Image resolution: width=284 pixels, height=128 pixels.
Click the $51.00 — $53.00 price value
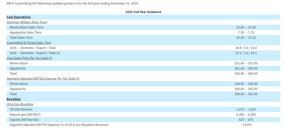(246, 63)
